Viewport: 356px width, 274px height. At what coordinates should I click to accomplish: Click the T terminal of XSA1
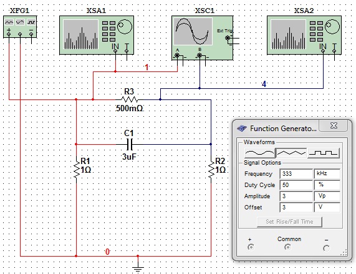pyautogui.click(x=127, y=51)
